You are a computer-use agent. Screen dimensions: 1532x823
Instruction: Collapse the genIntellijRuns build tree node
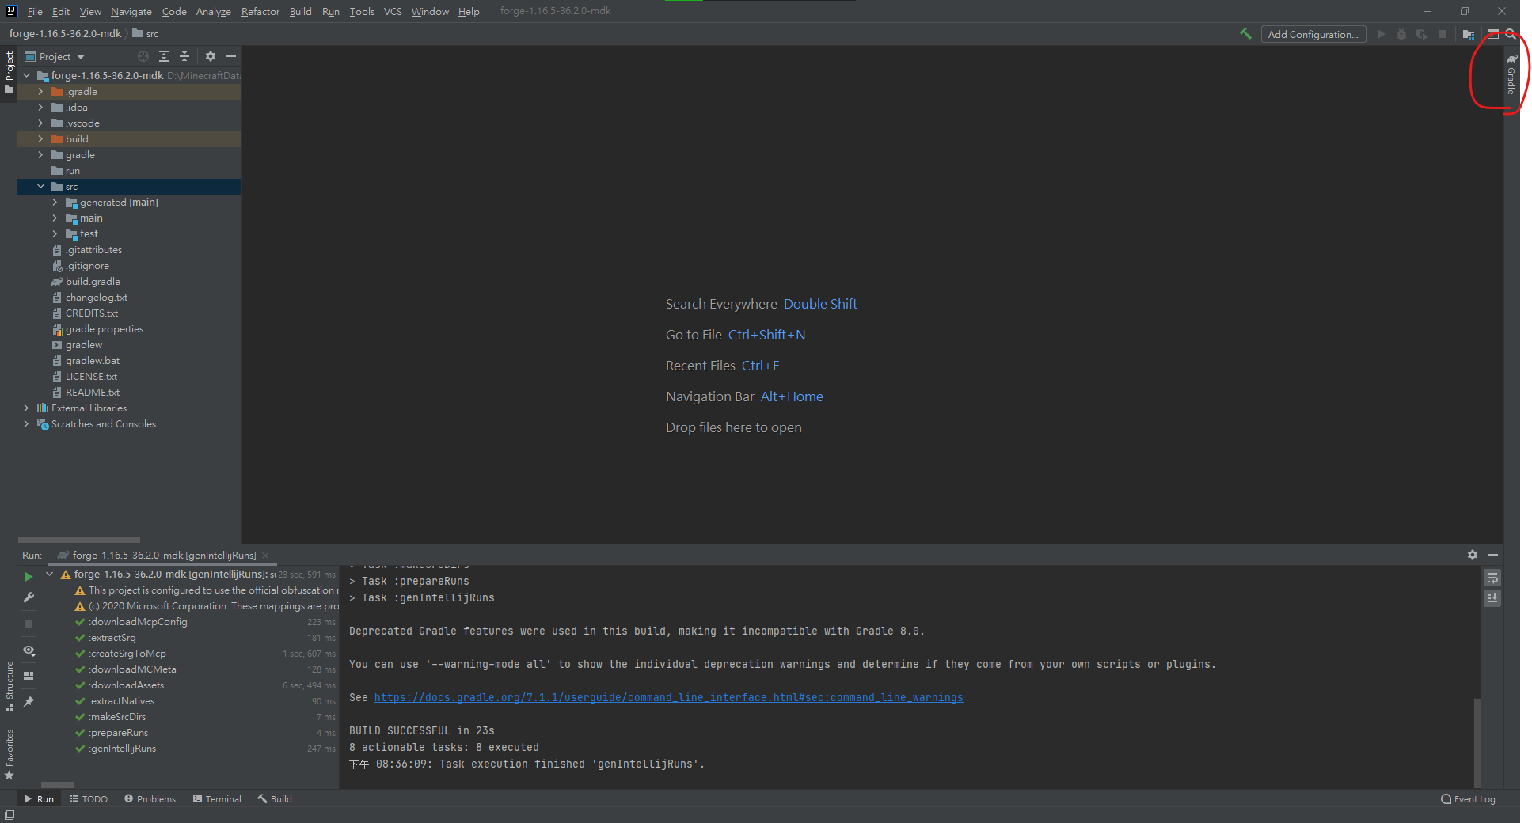49,575
